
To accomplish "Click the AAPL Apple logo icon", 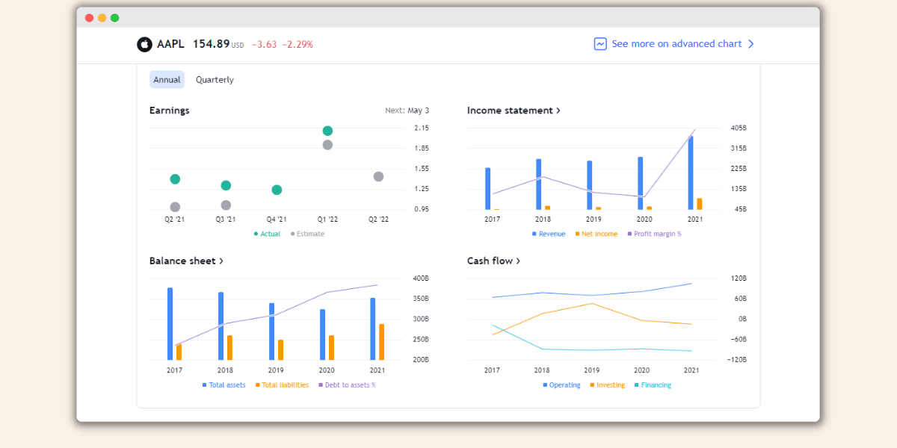I will point(144,44).
